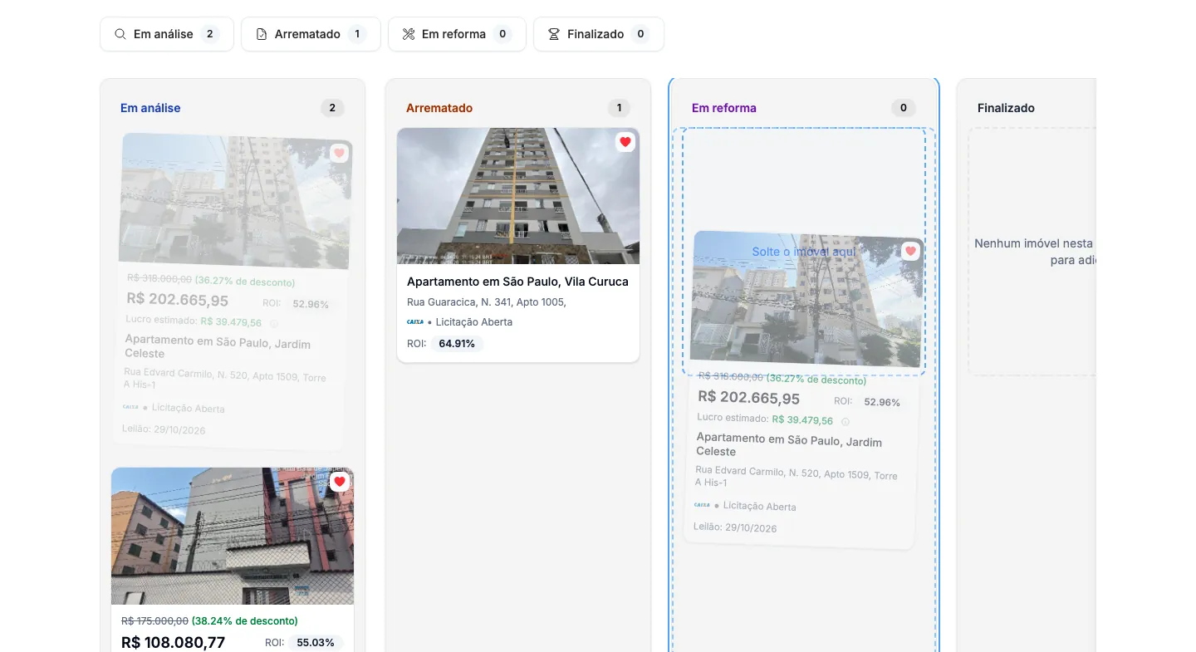Click Jardim Celeste title on dragged Em reforma card
This screenshot has width=1196, height=652.
[789, 445]
